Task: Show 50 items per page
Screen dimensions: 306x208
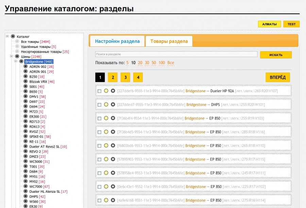Action: (154, 63)
